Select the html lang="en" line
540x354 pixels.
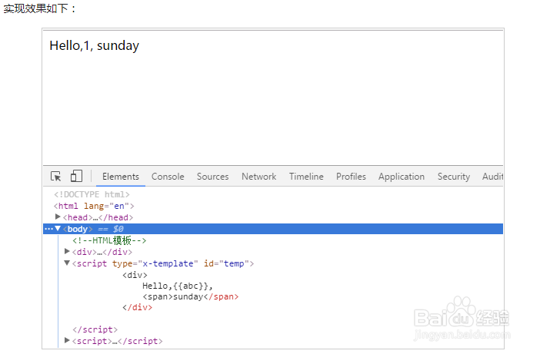(94, 206)
